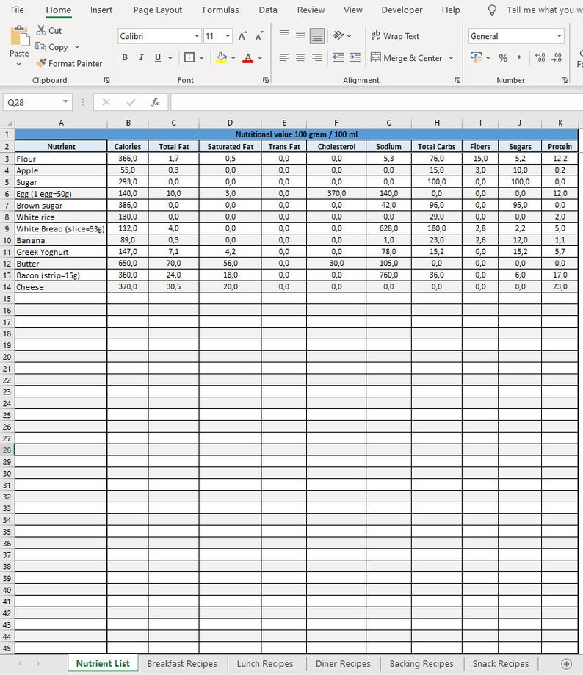Open the Breakfast Recipes sheet
The image size is (583, 675).
182,664
